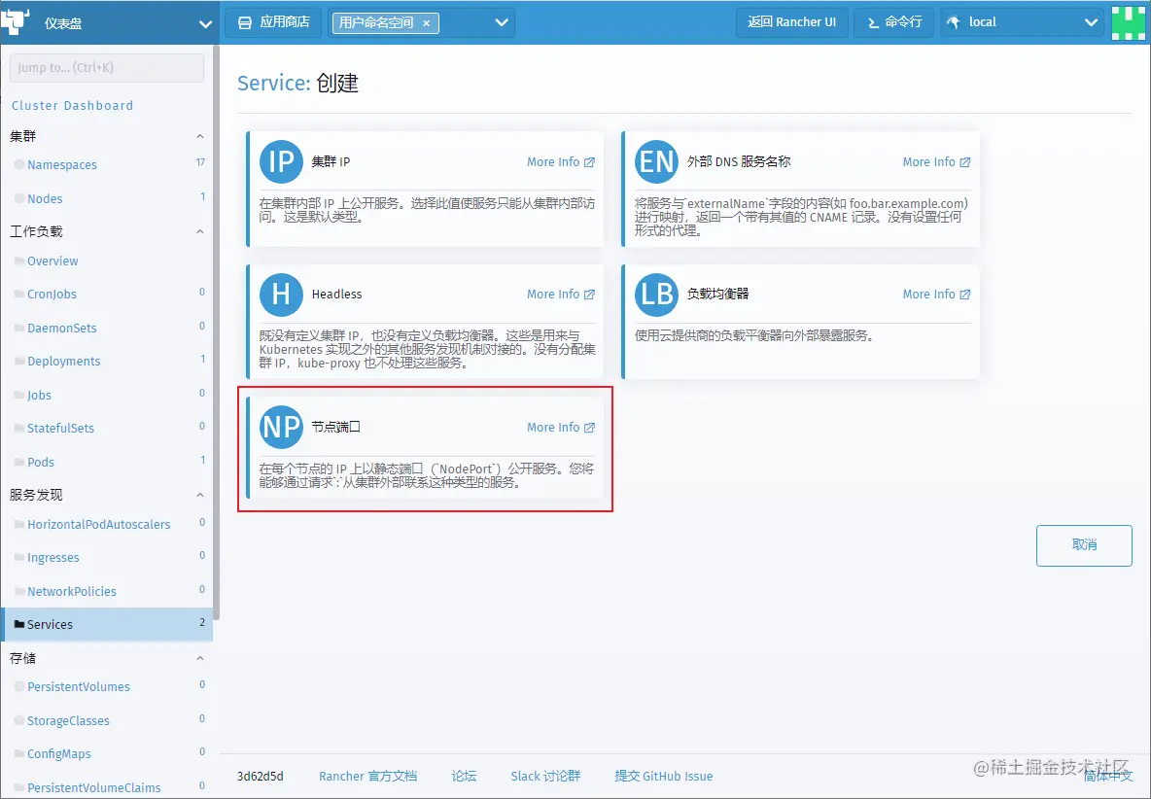The height and width of the screenshot is (799, 1151).
Task: Click the EN external DNS service icon
Action: (656, 161)
